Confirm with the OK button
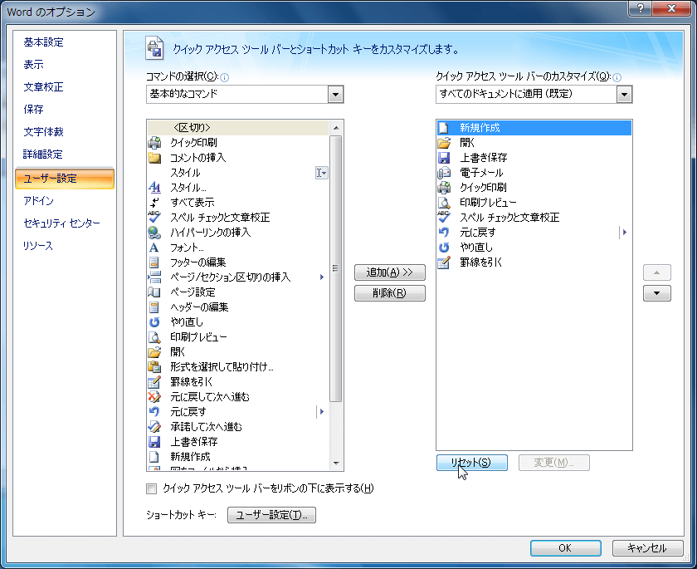The height and width of the screenshot is (569, 697). (x=565, y=548)
